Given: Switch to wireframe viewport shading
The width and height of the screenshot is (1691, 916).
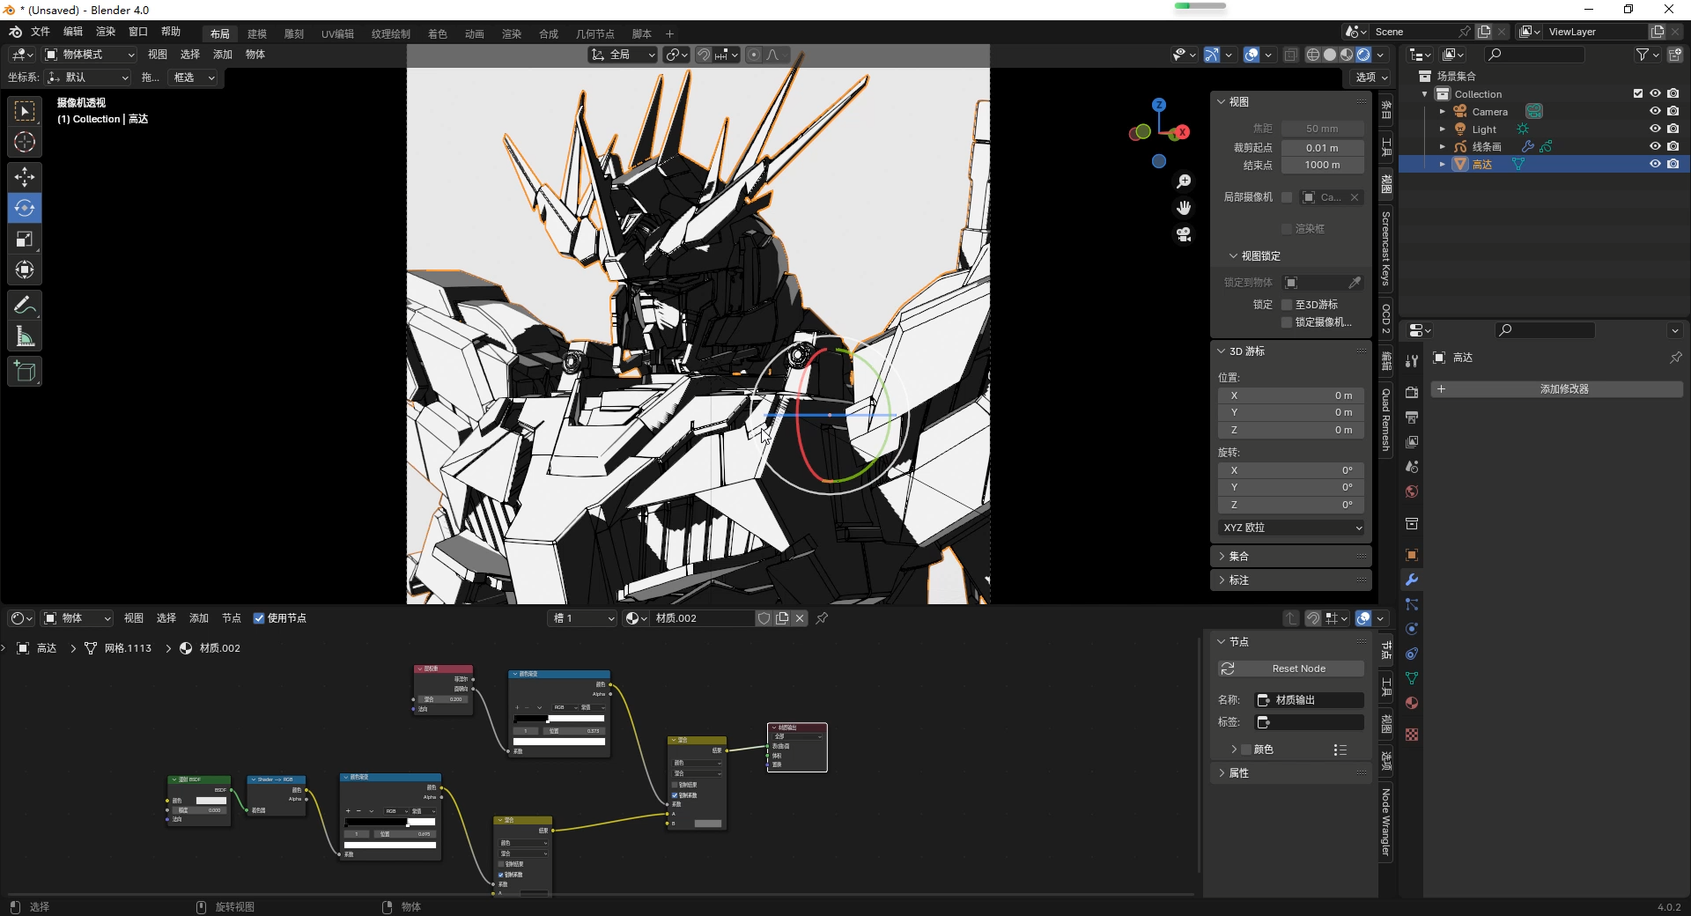Looking at the screenshot, I should click(x=1312, y=55).
